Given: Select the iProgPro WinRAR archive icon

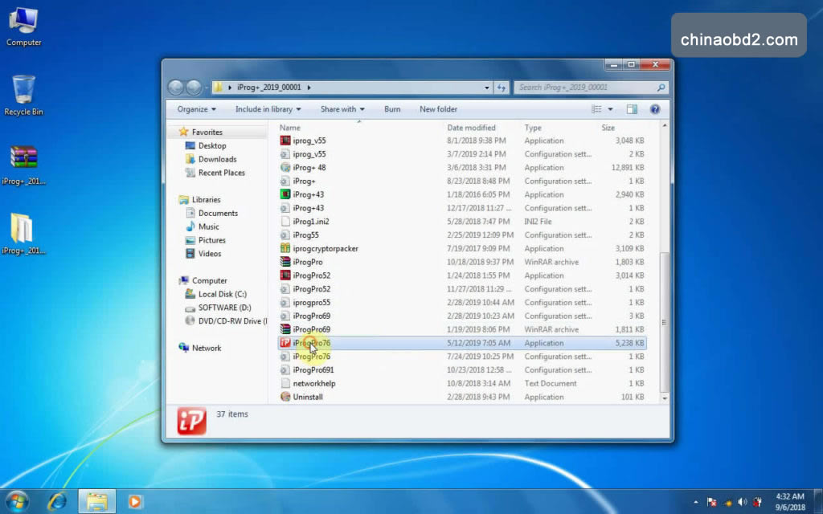Looking at the screenshot, I should click(x=285, y=262).
